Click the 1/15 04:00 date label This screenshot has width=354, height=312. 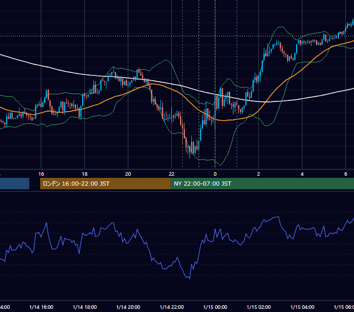click(x=302, y=307)
